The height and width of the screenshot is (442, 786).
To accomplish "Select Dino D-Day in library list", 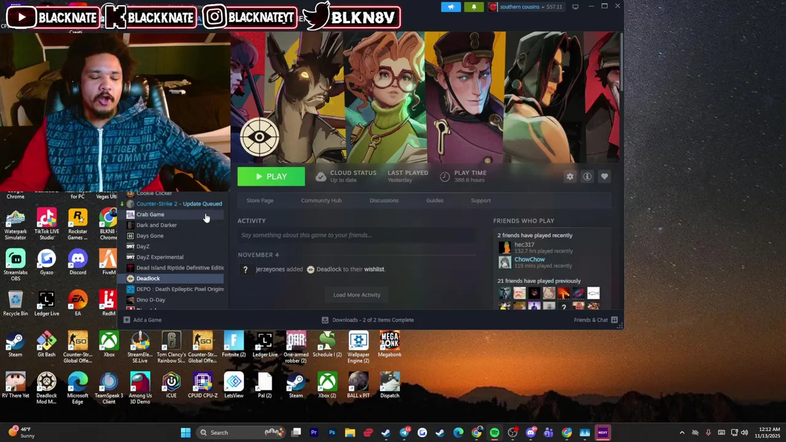I will pos(174,300).
